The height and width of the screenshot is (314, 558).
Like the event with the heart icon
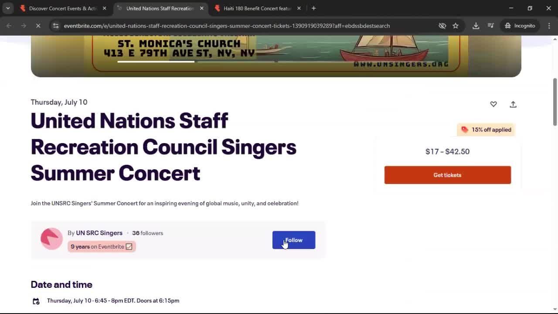coord(493,104)
